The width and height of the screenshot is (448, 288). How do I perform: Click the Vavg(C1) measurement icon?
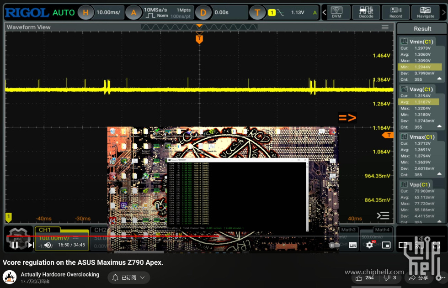(x=404, y=89)
